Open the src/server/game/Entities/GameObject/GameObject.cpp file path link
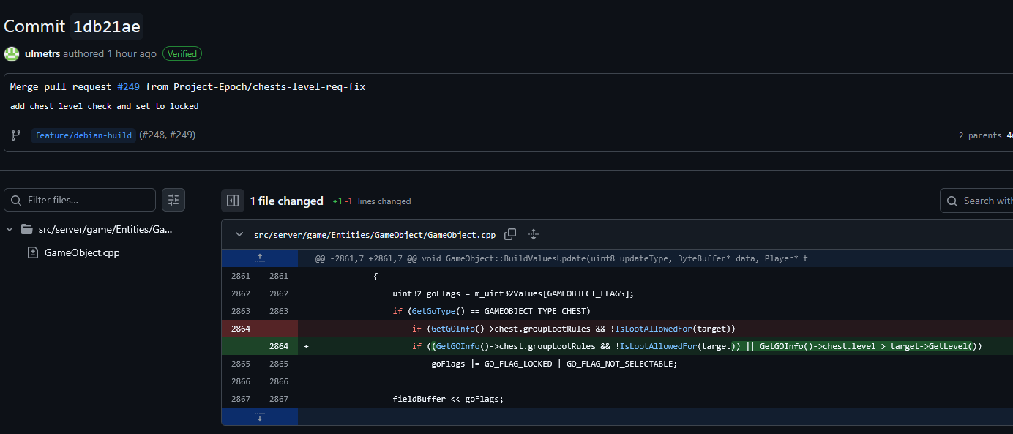1013x434 pixels. click(x=375, y=235)
